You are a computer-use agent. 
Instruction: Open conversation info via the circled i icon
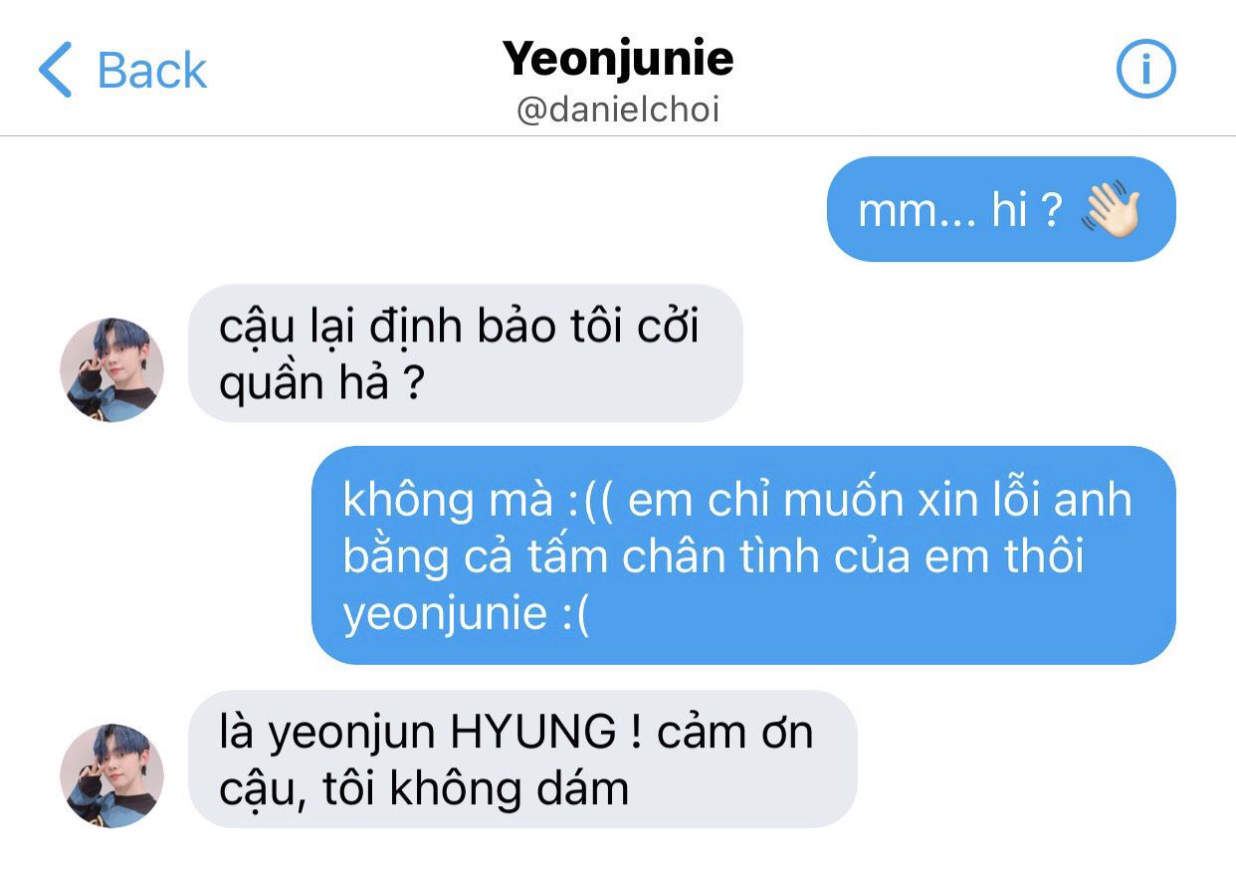click(1145, 69)
